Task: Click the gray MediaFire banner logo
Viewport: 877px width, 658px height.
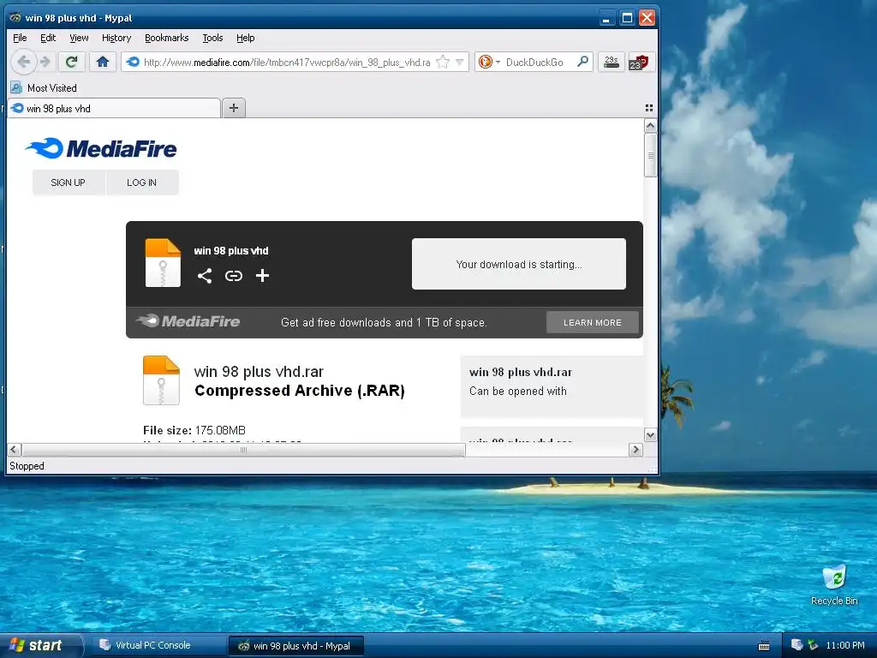Action: pos(188,321)
